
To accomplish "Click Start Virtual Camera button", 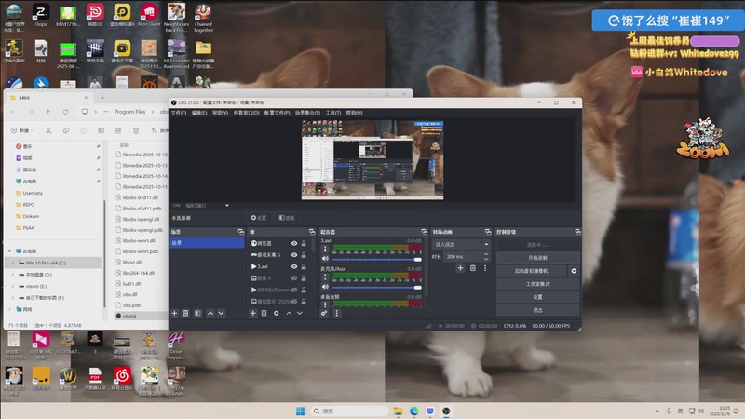I will point(531,271).
